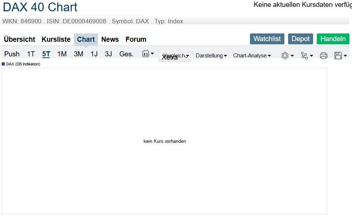
Task: Click the DAX 40 Chart heading
Action: point(40,7)
